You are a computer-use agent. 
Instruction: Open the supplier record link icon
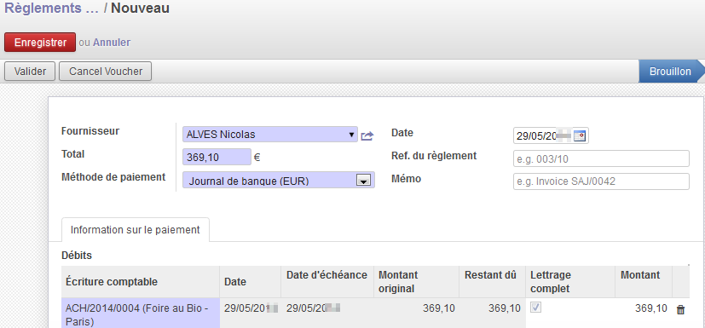click(367, 135)
